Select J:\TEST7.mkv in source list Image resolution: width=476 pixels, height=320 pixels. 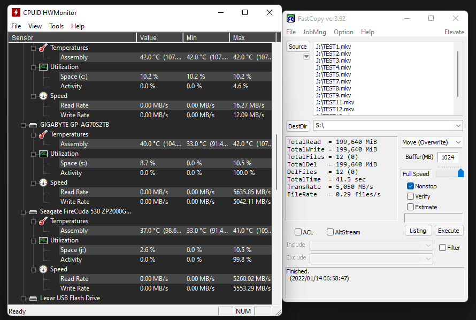tap(333, 81)
